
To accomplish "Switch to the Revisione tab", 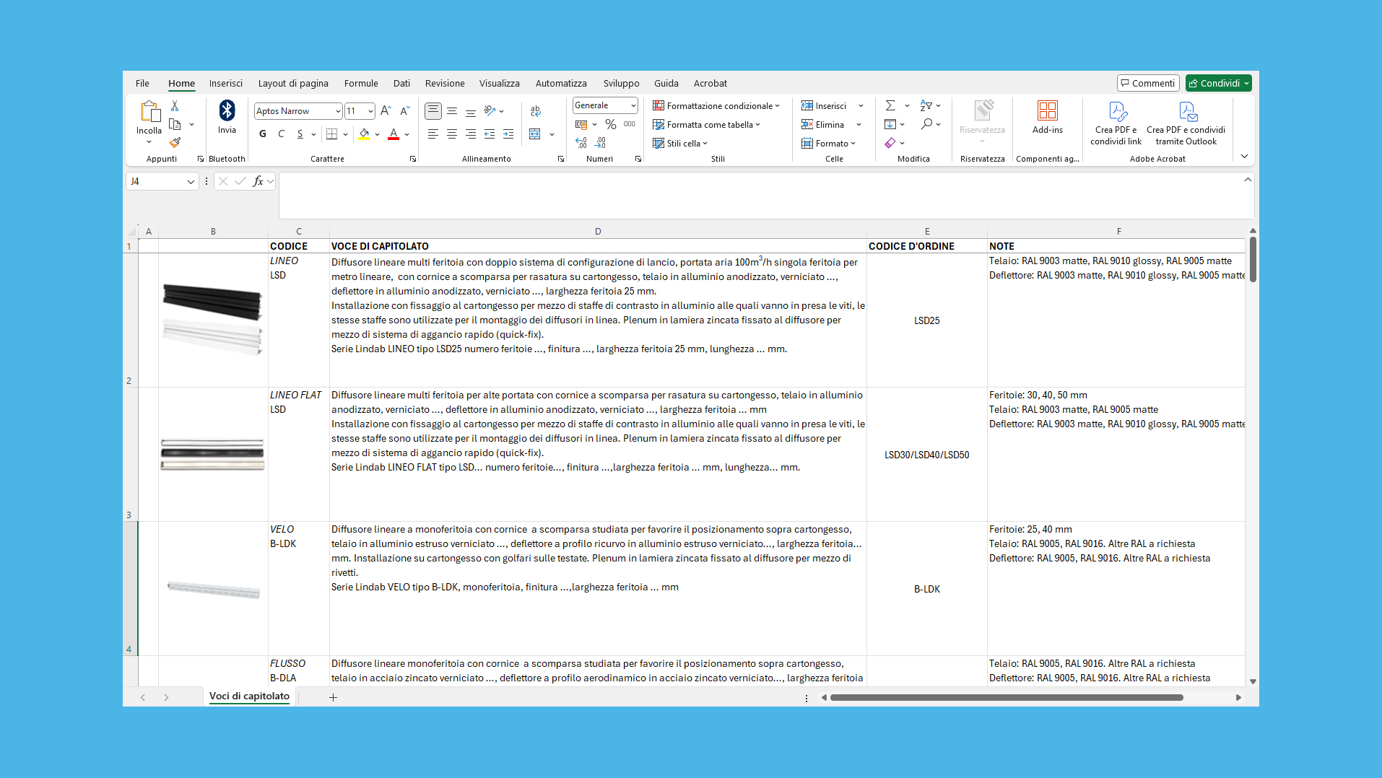I will [445, 83].
